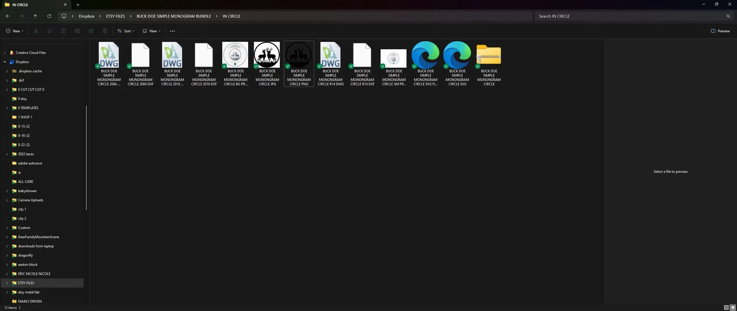Select the CIRCLE 2018 DXF file

tap(204, 64)
